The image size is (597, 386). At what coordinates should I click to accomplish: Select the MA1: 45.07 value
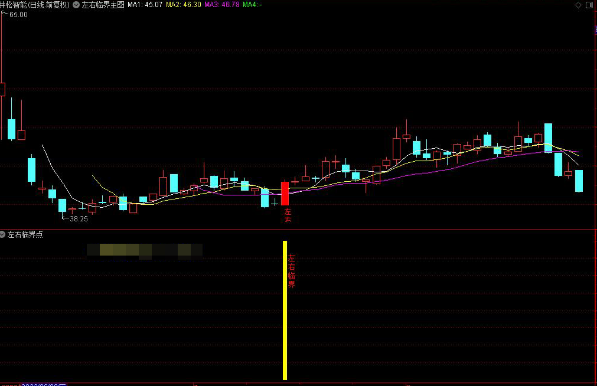pos(145,5)
